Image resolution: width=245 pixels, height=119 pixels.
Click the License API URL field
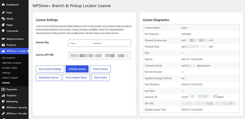coord(99,56)
